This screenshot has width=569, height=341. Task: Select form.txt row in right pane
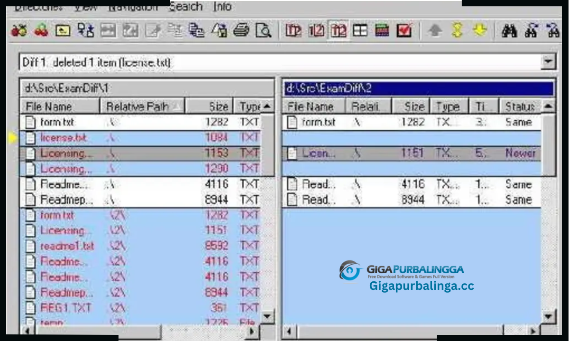(x=412, y=122)
